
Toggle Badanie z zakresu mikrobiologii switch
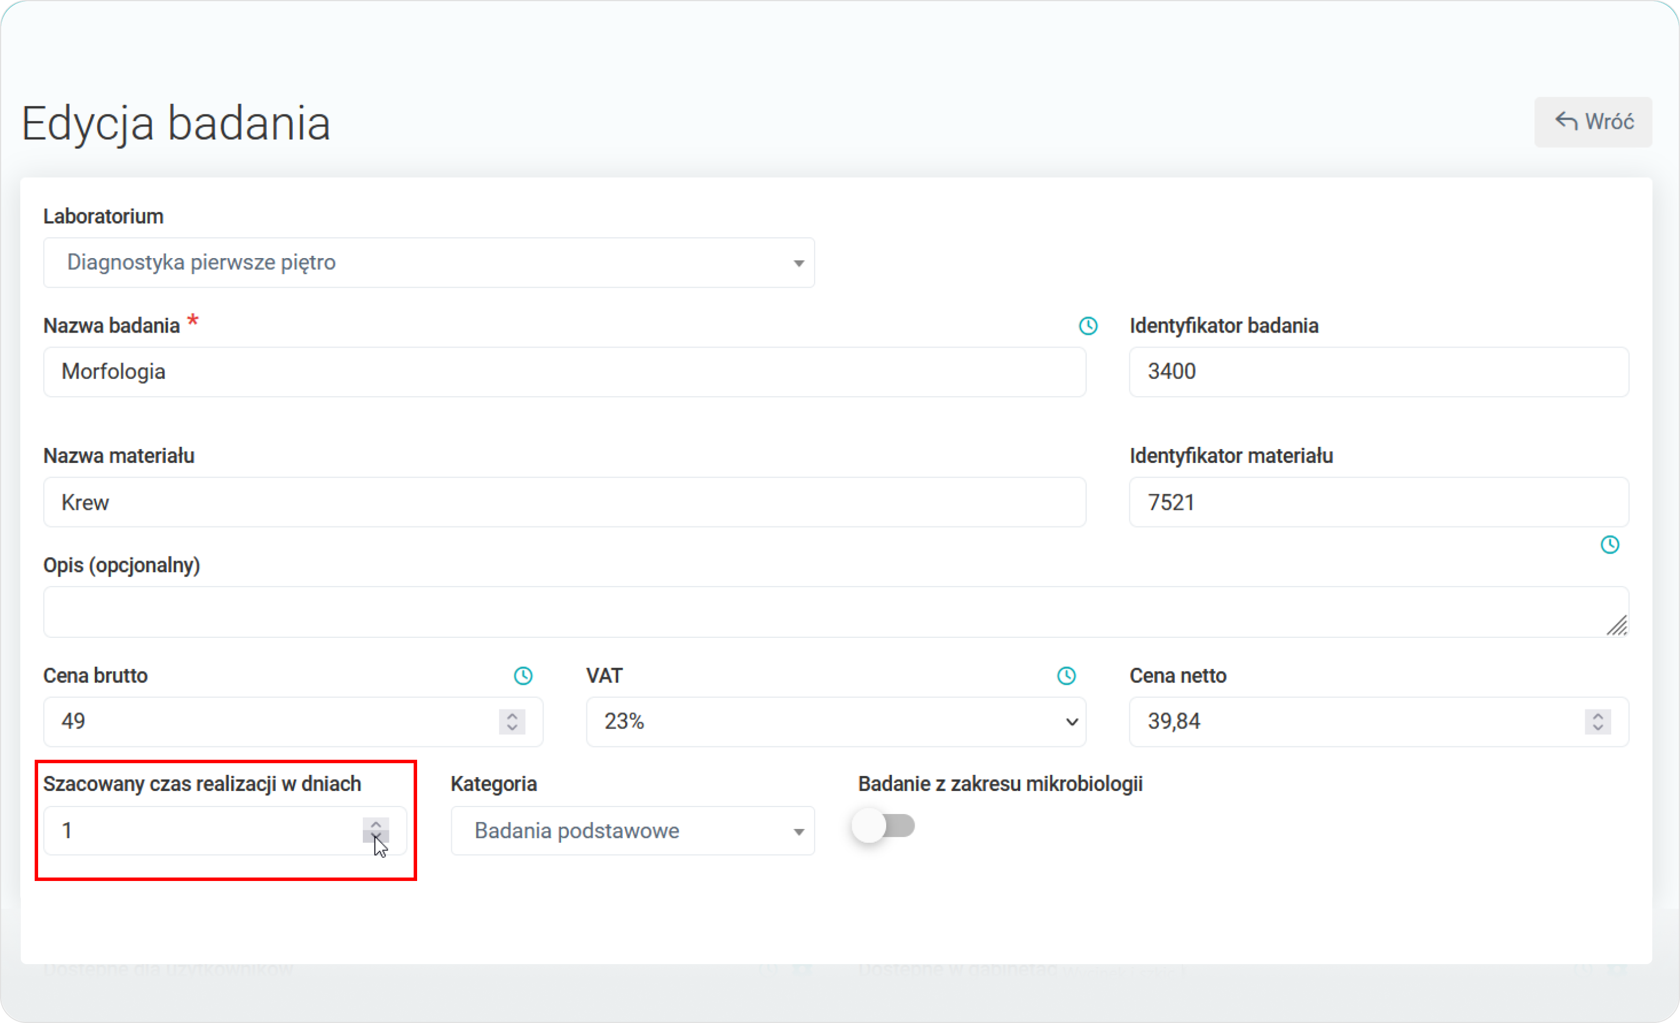coord(883,826)
